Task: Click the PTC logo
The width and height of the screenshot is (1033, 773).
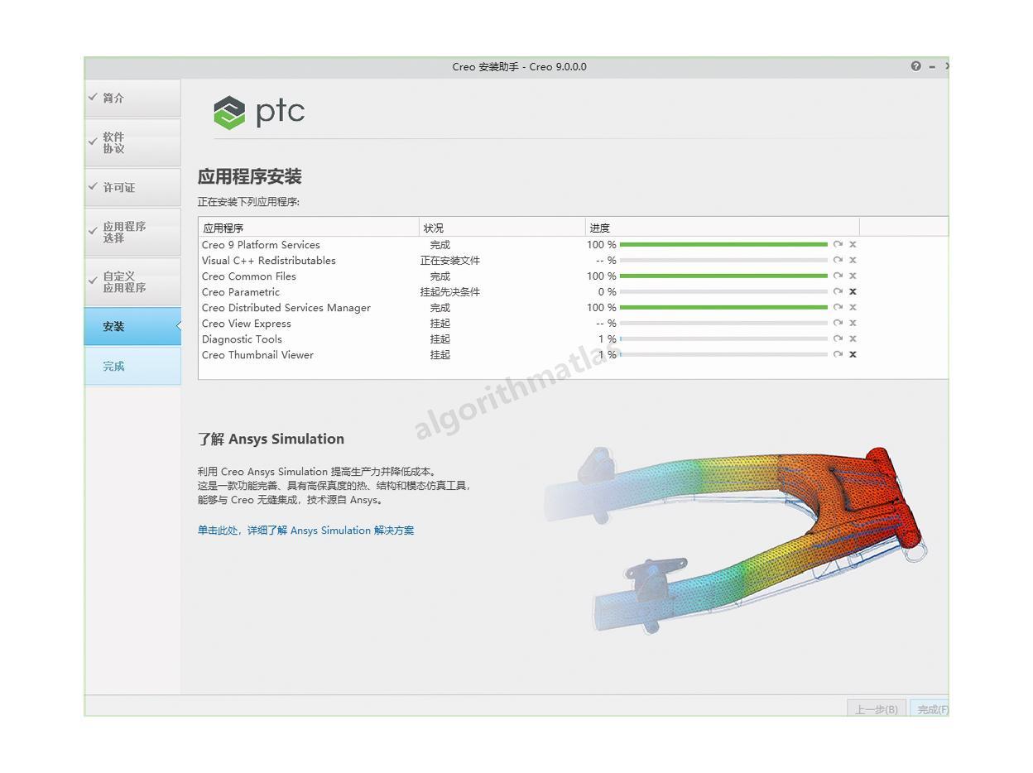Action: [x=259, y=112]
